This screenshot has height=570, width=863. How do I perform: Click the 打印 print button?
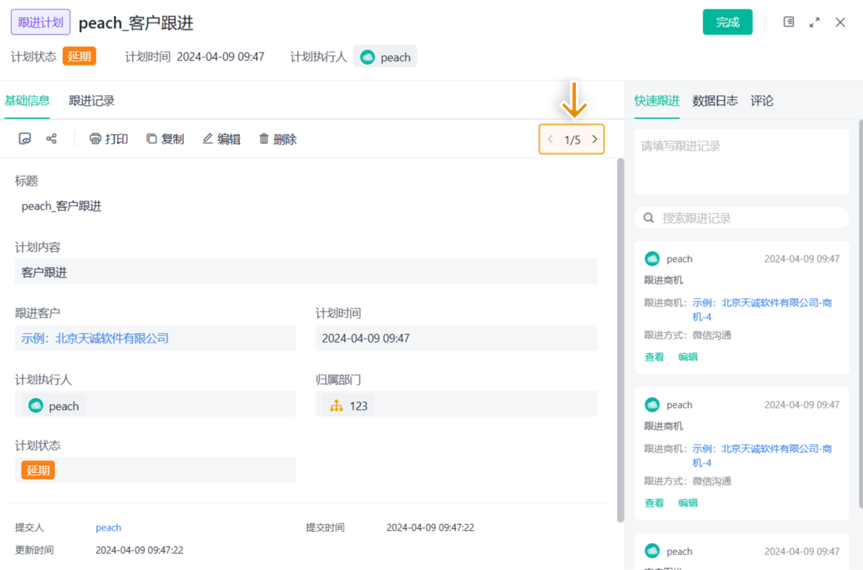click(x=109, y=139)
